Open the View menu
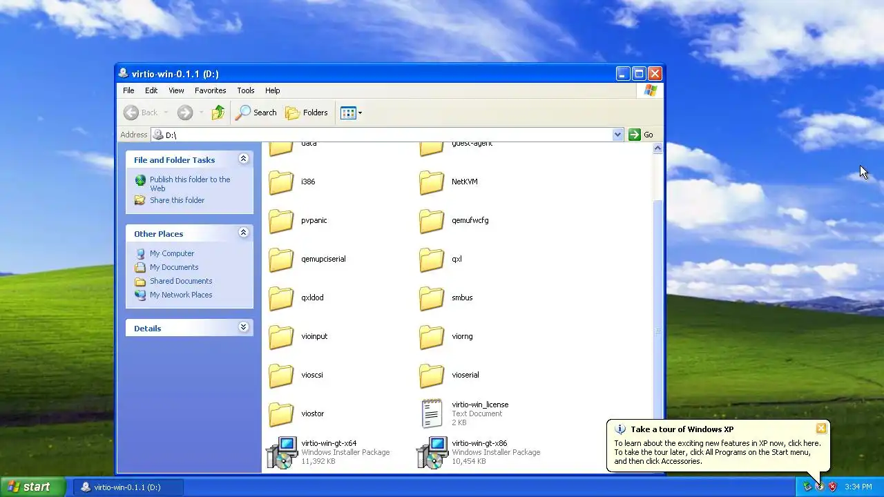 click(176, 90)
